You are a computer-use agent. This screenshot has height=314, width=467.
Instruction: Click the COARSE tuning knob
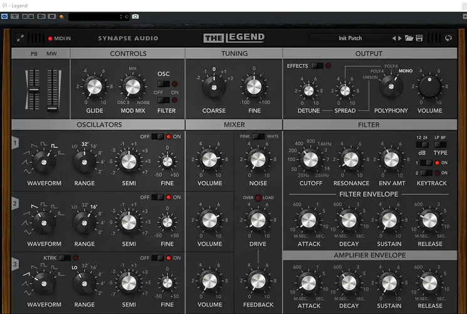coord(214,87)
